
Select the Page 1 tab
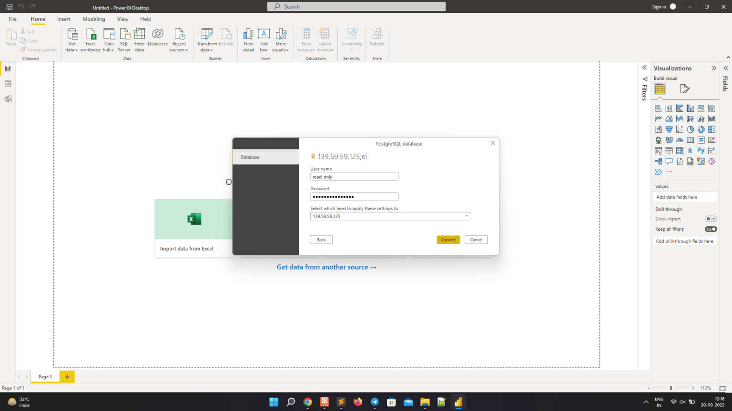pos(45,377)
